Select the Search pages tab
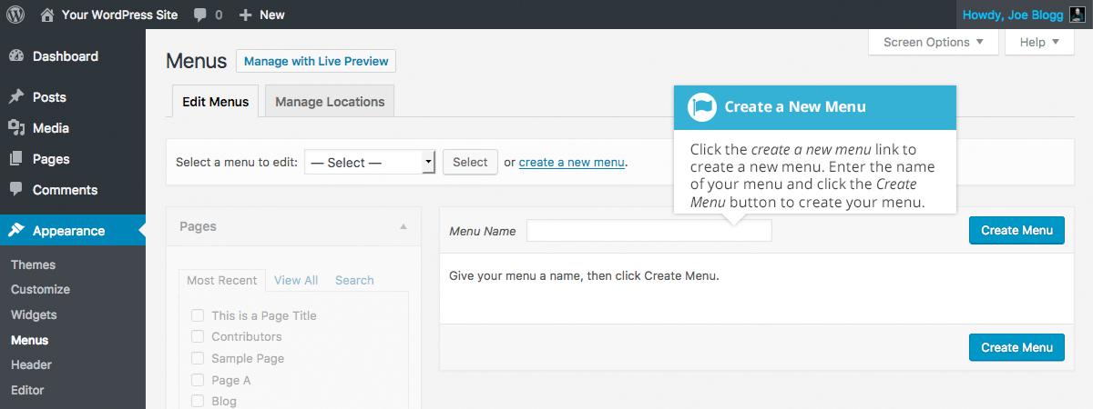Screen dimensions: 1093x409 coord(354,280)
